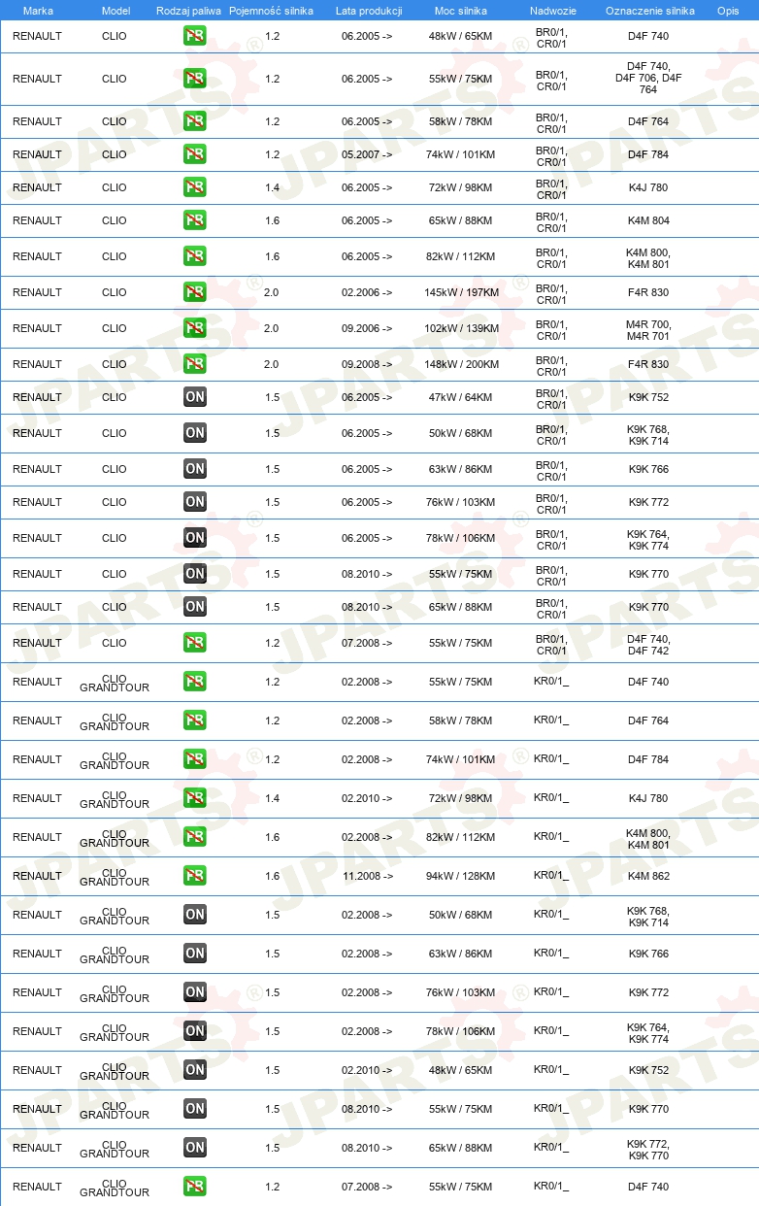Click the ON icon in the Clio 06.2005 K9K 766 row
Image resolution: width=759 pixels, height=1206 pixels.
(195, 469)
